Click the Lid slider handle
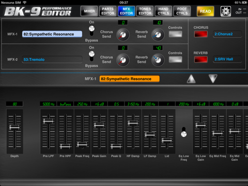248x186 pixels. [167, 141]
